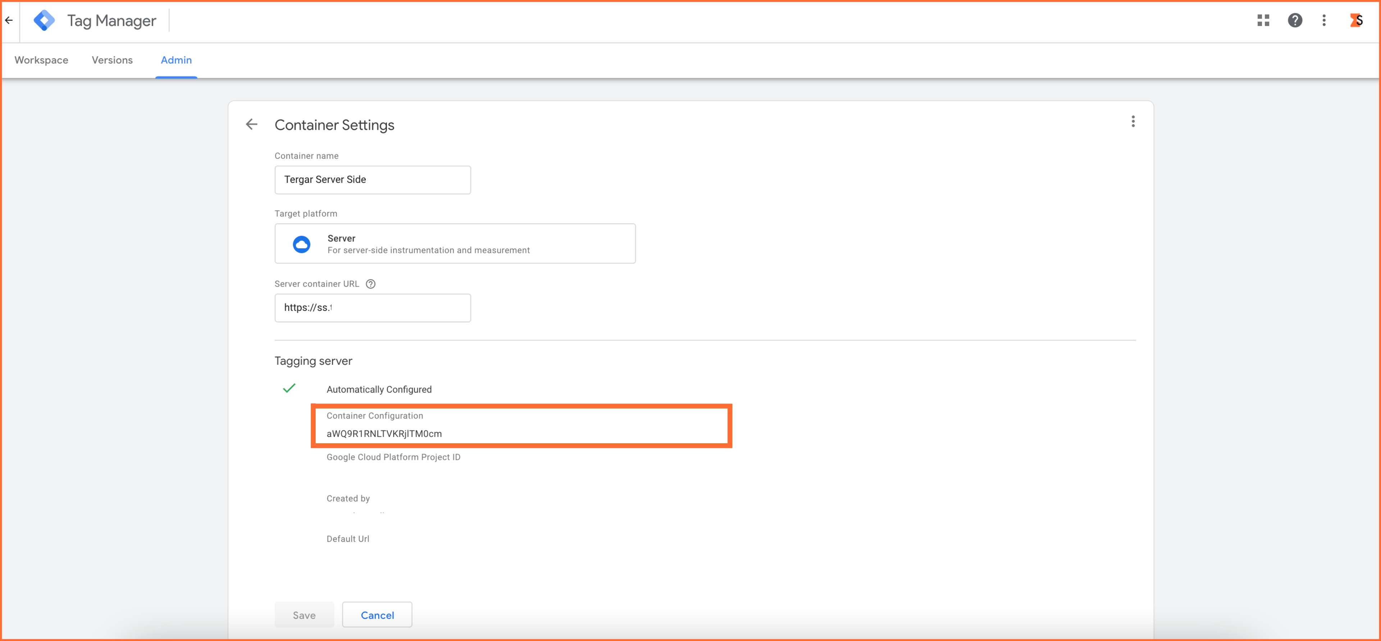Click the Default Url label
Image resolution: width=1381 pixels, height=641 pixels.
[347, 539]
